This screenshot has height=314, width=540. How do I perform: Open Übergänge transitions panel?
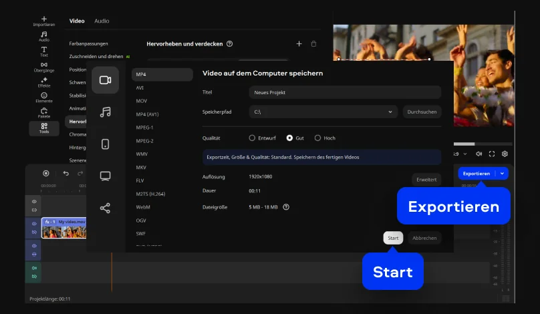point(43,67)
